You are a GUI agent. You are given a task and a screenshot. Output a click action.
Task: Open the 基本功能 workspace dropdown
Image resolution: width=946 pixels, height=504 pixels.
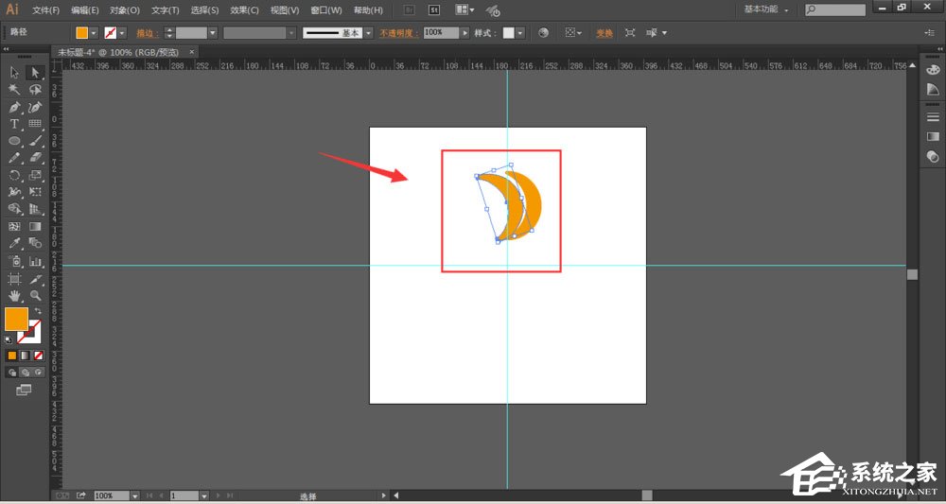click(766, 9)
